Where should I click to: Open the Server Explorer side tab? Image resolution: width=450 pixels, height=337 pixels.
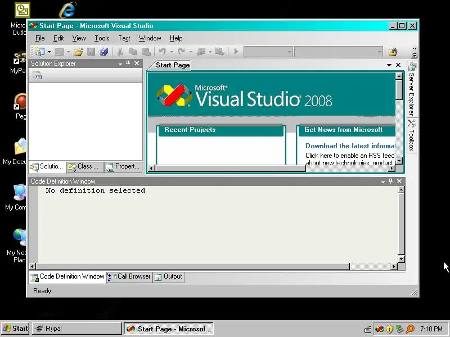[x=412, y=89]
